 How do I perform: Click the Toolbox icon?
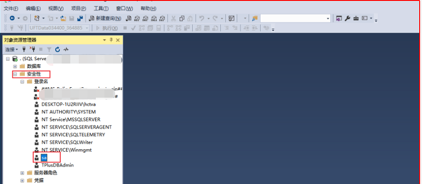pos(356,18)
